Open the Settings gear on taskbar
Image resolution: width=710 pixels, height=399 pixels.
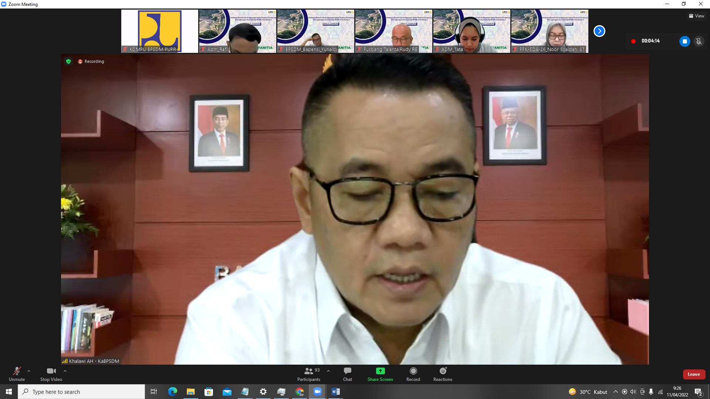point(263,392)
